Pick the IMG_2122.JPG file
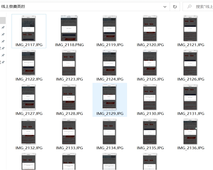The width and height of the screenshot is (213, 170). click(x=29, y=63)
